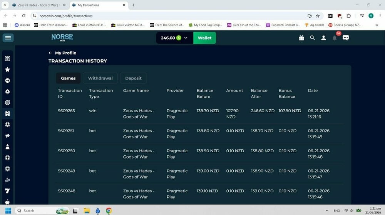Reload the page in browser

point(24,16)
